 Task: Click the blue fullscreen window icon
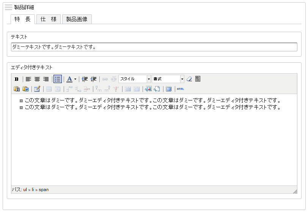[168, 89]
